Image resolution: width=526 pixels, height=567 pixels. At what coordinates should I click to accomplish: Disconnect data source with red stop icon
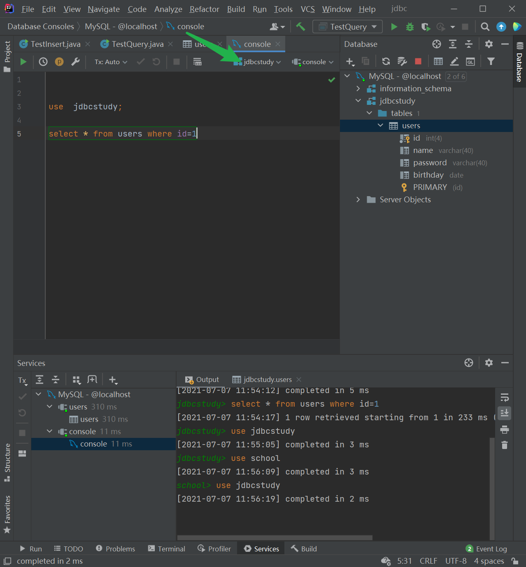(x=418, y=61)
